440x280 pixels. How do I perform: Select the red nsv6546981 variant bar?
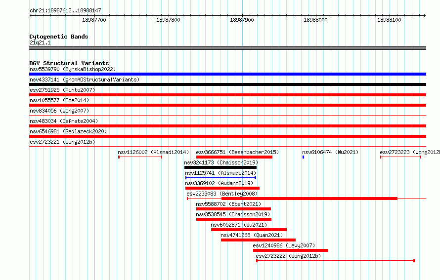[227, 136]
